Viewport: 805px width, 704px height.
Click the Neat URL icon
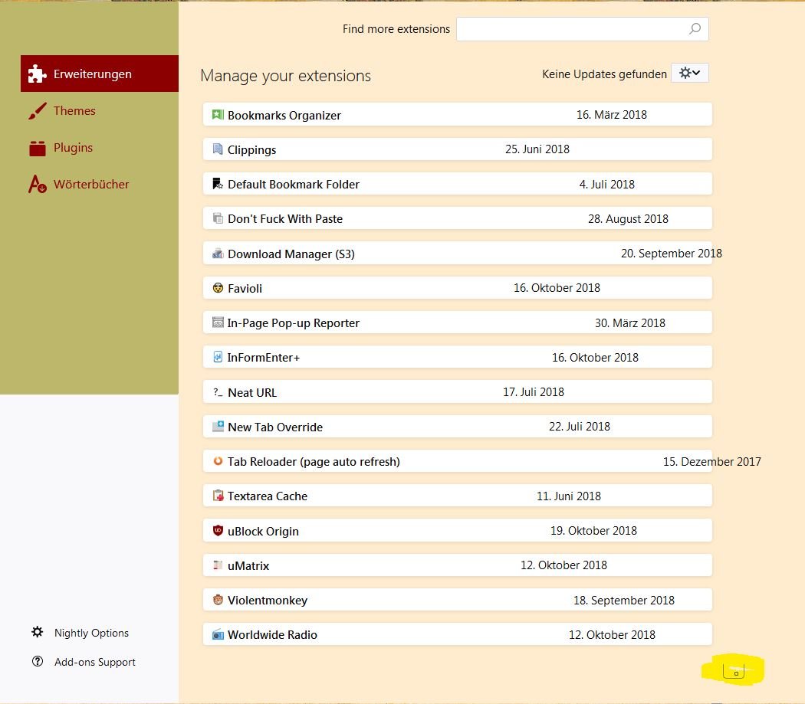tap(218, 392)
